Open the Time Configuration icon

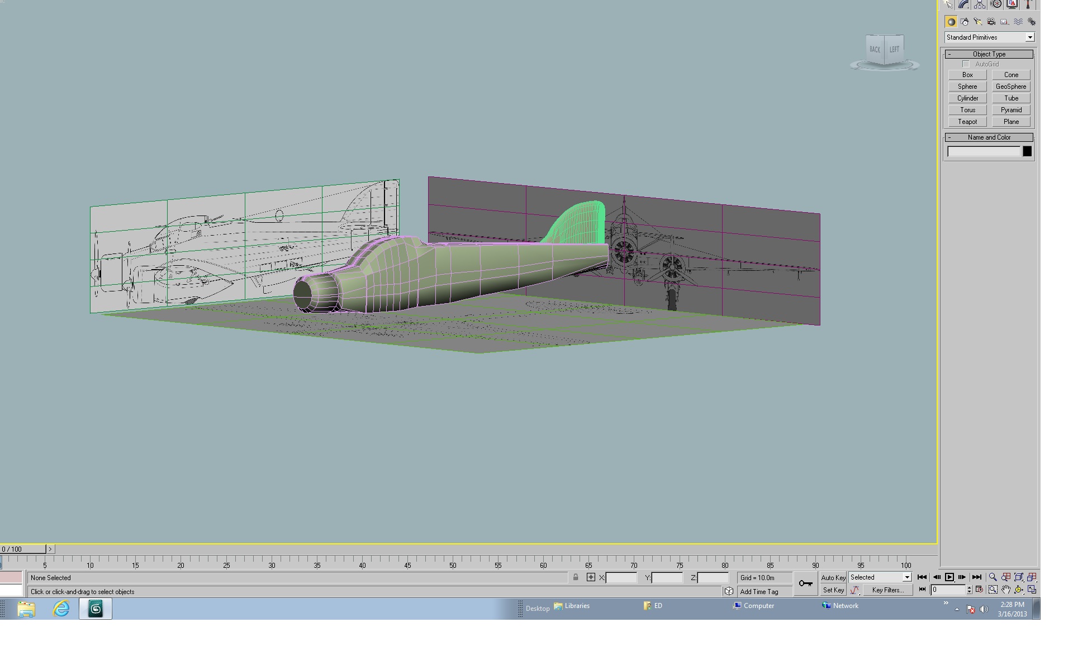pos(979,590)
